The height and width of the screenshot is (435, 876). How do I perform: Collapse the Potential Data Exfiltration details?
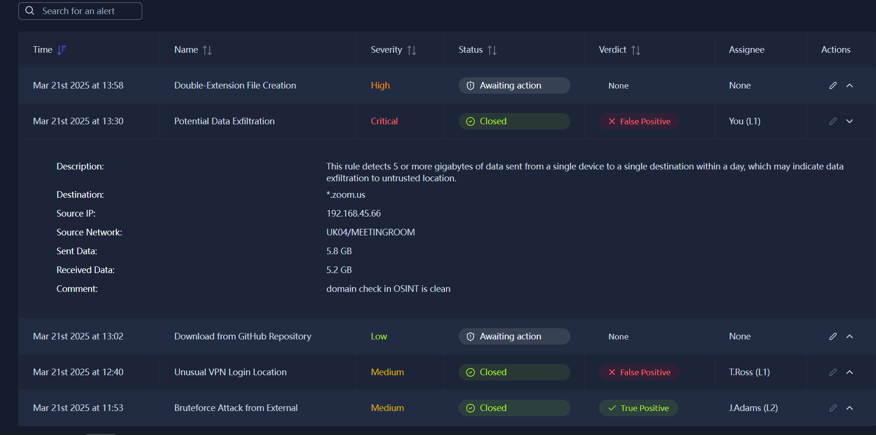(x=850, y=121)
